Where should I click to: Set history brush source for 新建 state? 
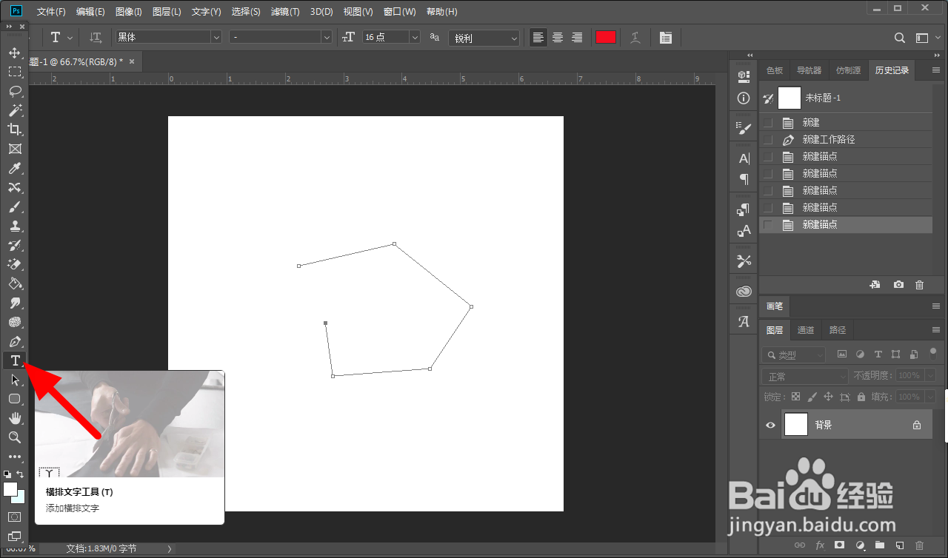(768, 122)
